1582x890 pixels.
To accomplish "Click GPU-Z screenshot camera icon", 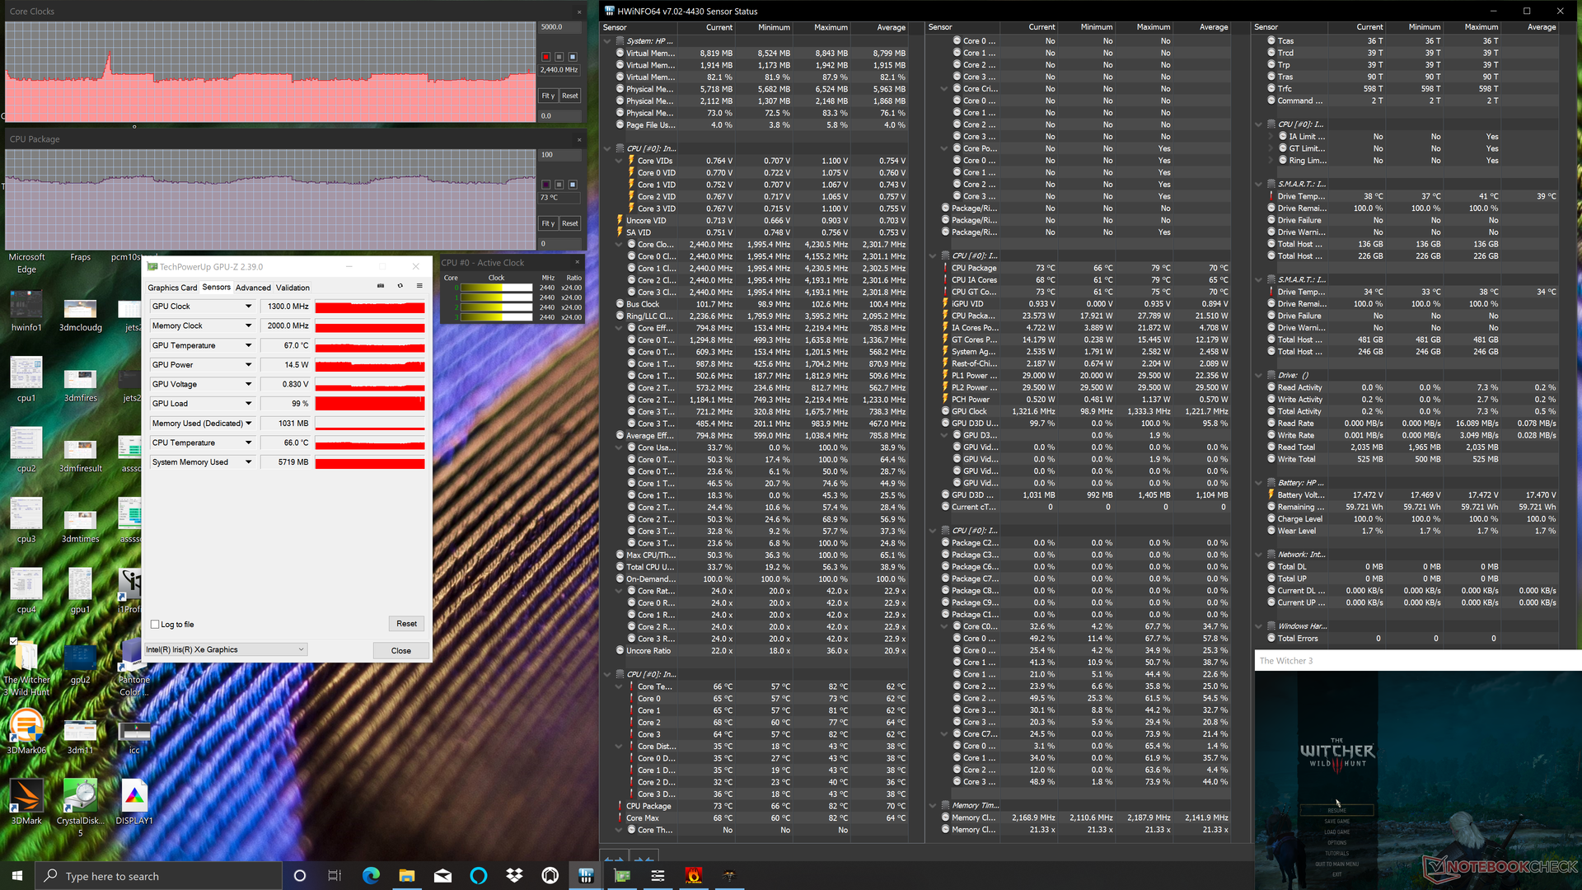I will point(380,286).
